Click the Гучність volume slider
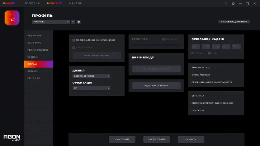 (x=156, y=45)
